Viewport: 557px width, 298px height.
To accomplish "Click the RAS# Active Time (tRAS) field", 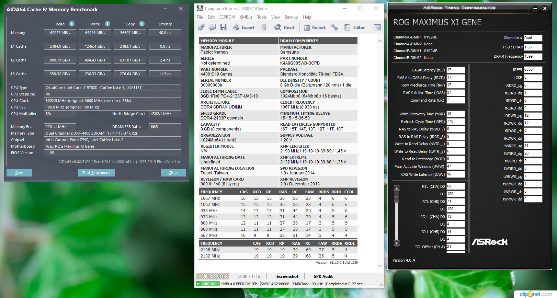I will click(x=456, y=93).
